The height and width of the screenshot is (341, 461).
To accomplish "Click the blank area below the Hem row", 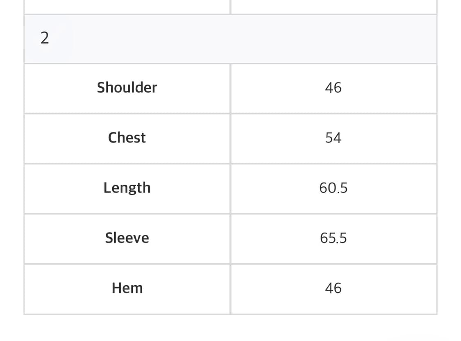I will [x=230, y=328].
